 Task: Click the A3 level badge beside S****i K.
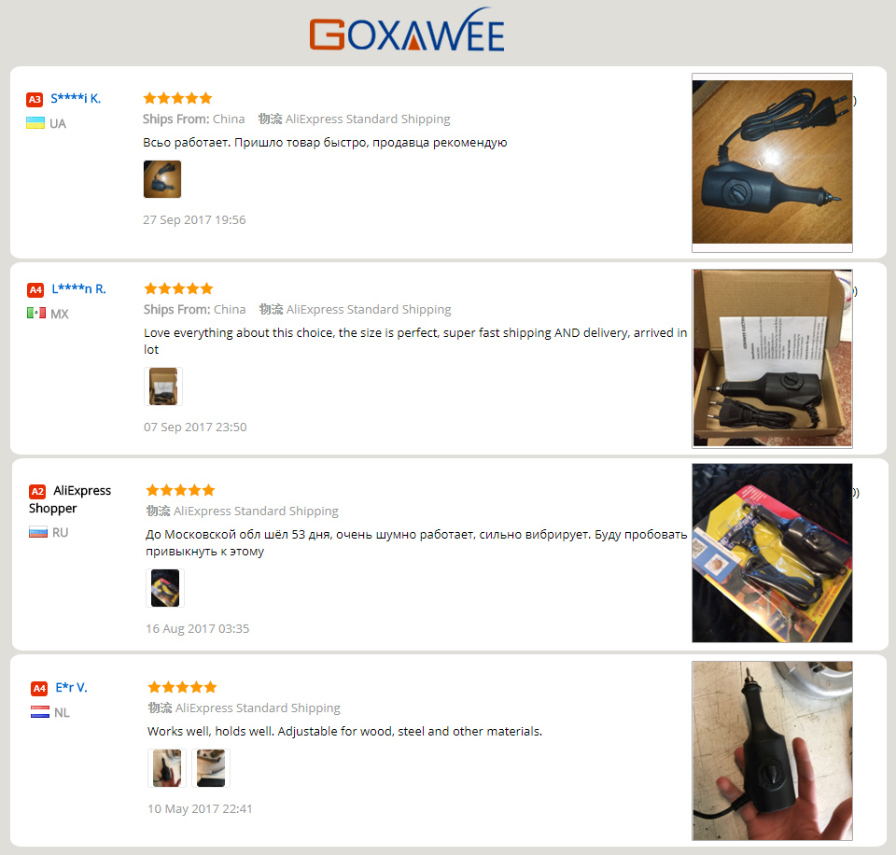35,100
